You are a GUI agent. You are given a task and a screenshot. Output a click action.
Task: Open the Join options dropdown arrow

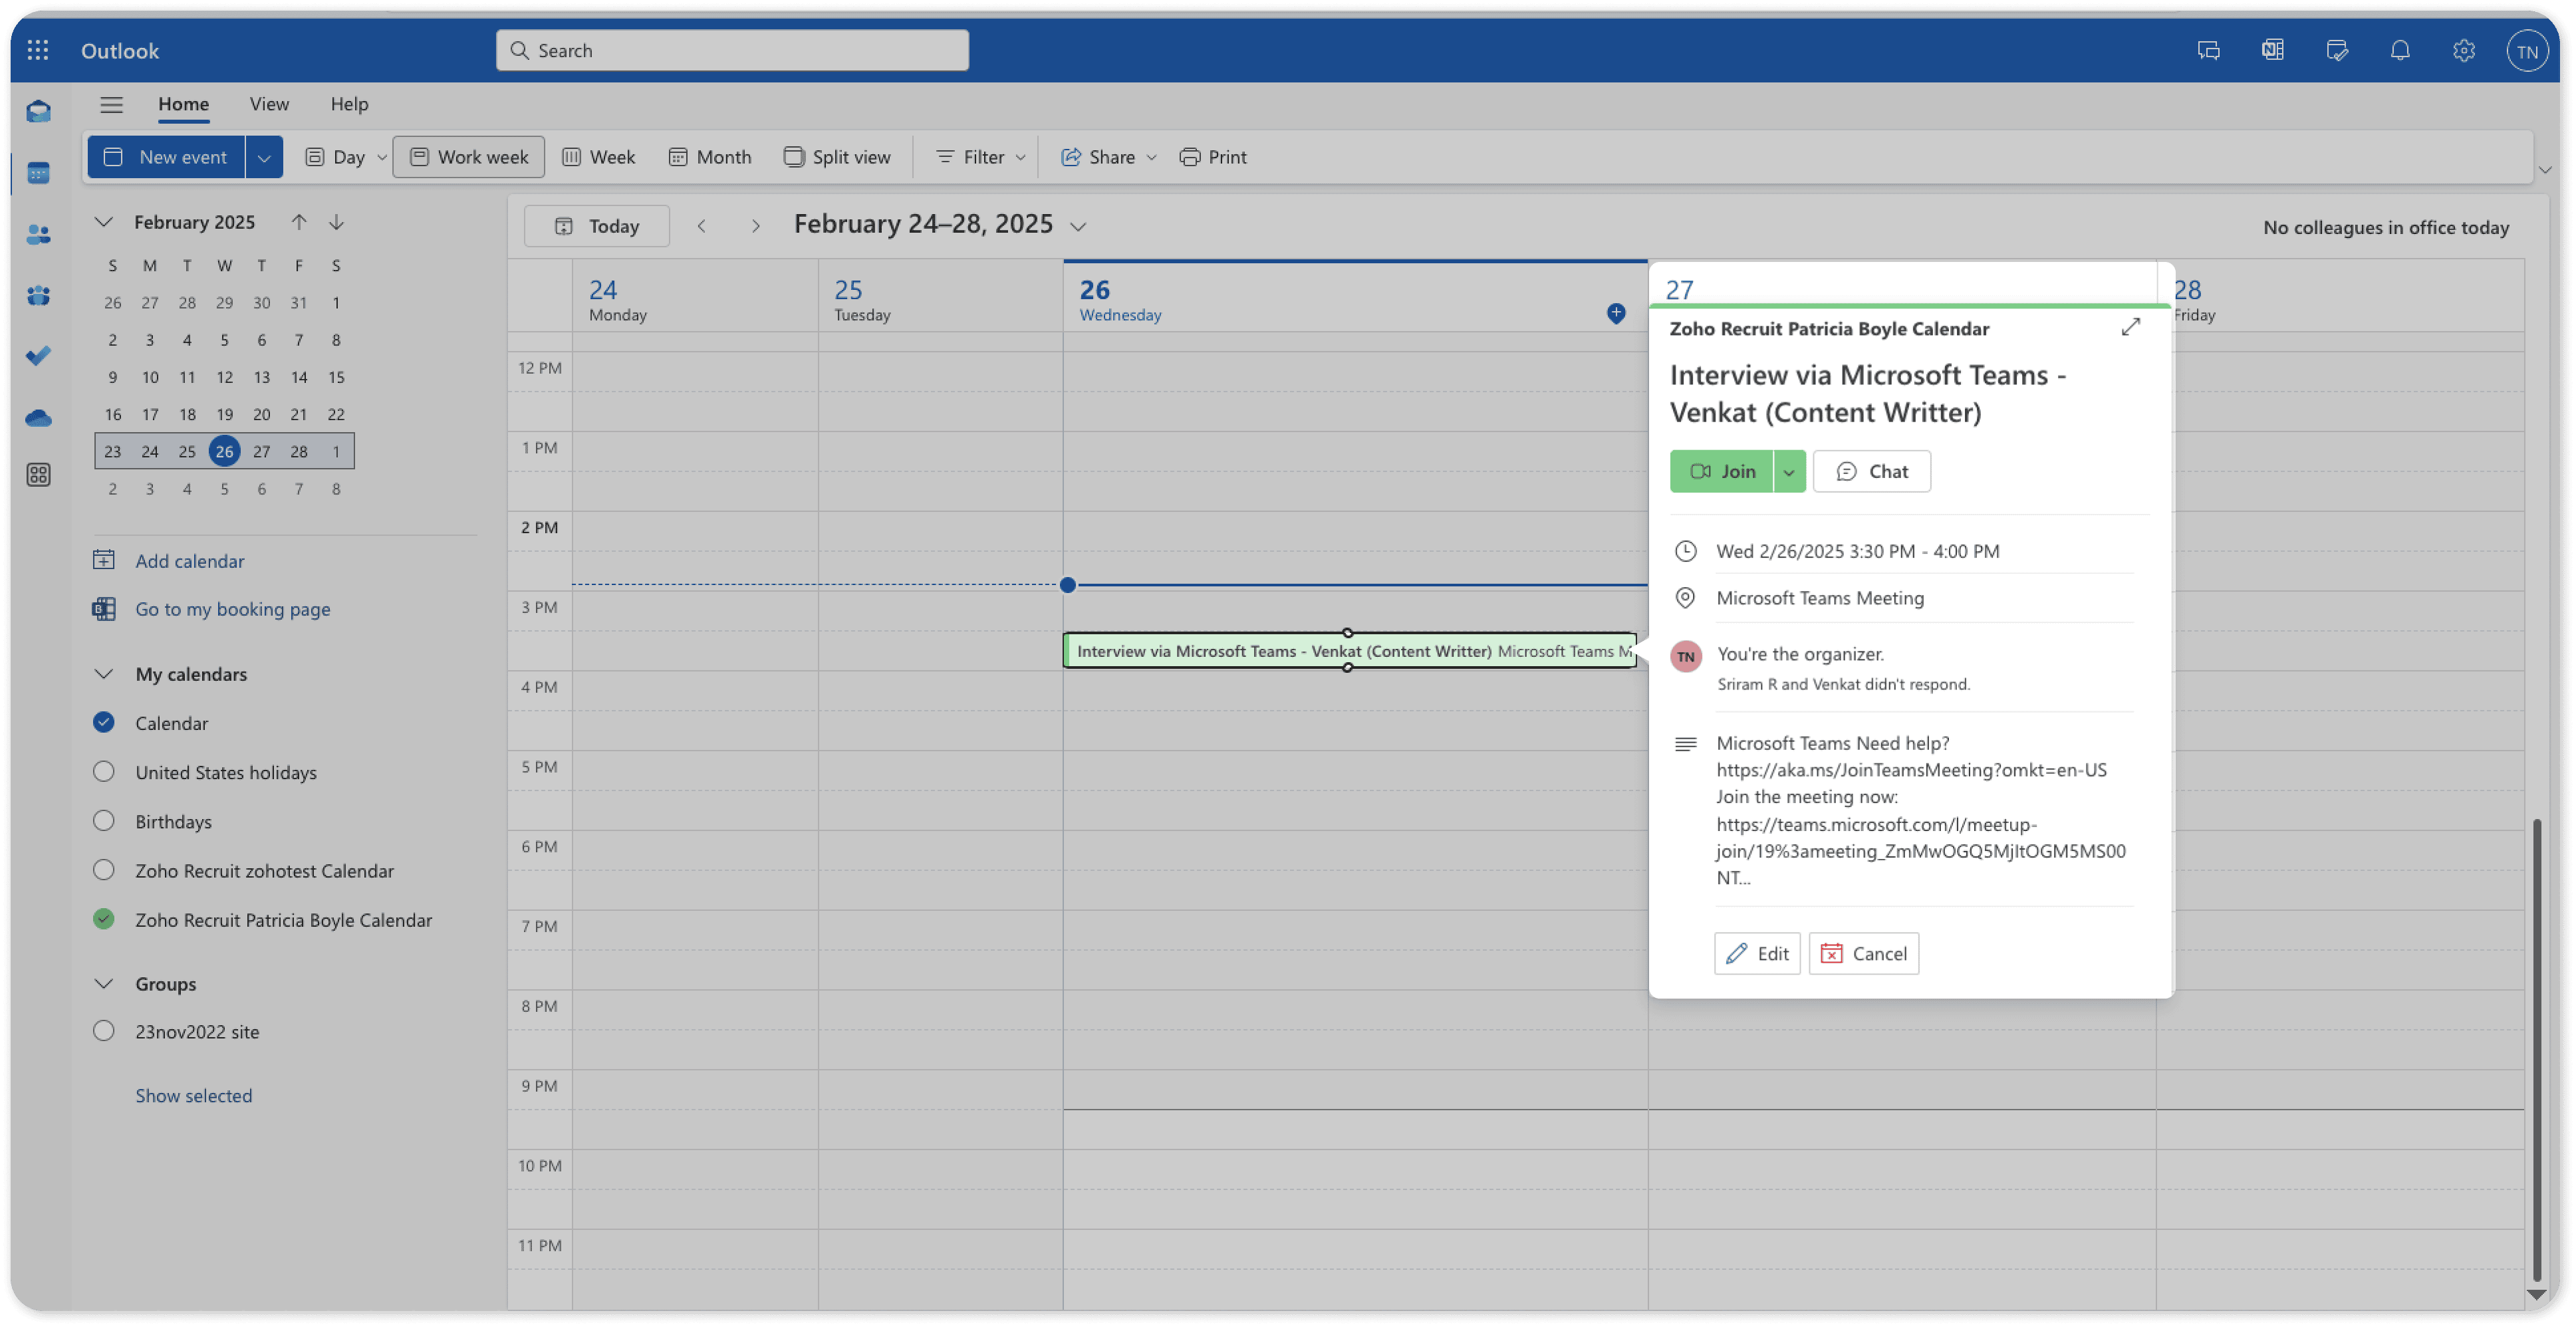[x=1789, y=471]
